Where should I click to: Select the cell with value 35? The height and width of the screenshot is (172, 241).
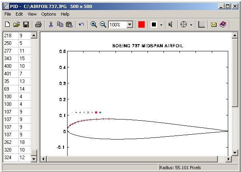point(11,81)
